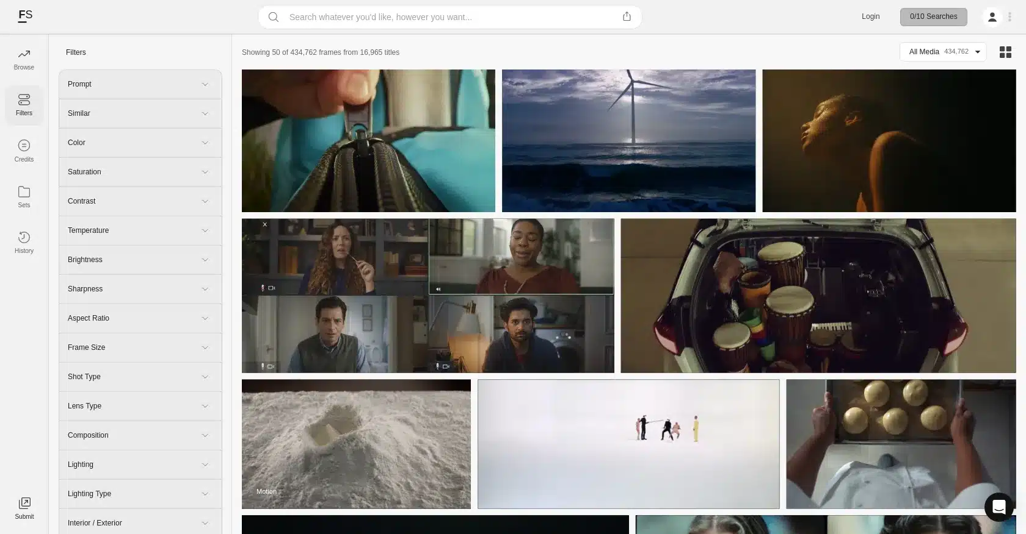Screen dimensions: 1026x534
Task: Expand the Contrast filter
Action: [x=140, y=201]
